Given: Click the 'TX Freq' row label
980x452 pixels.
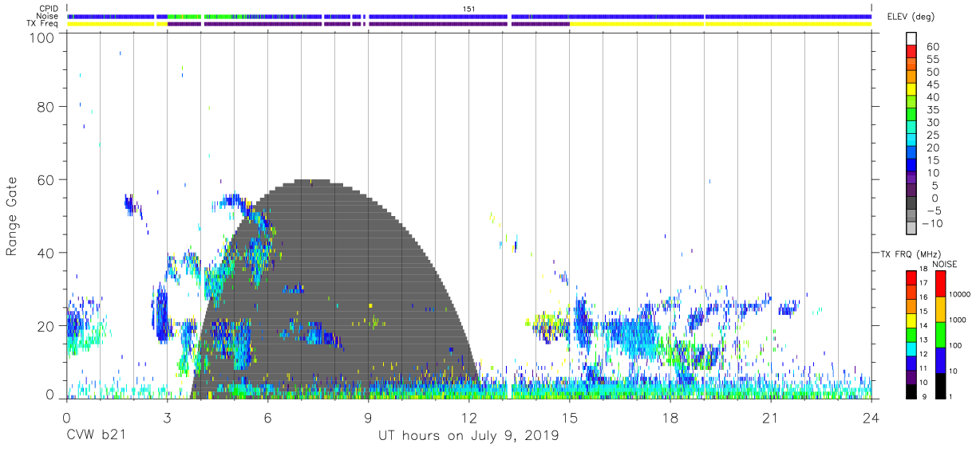Looking at the screenshot, I should [x=41, y=24].
